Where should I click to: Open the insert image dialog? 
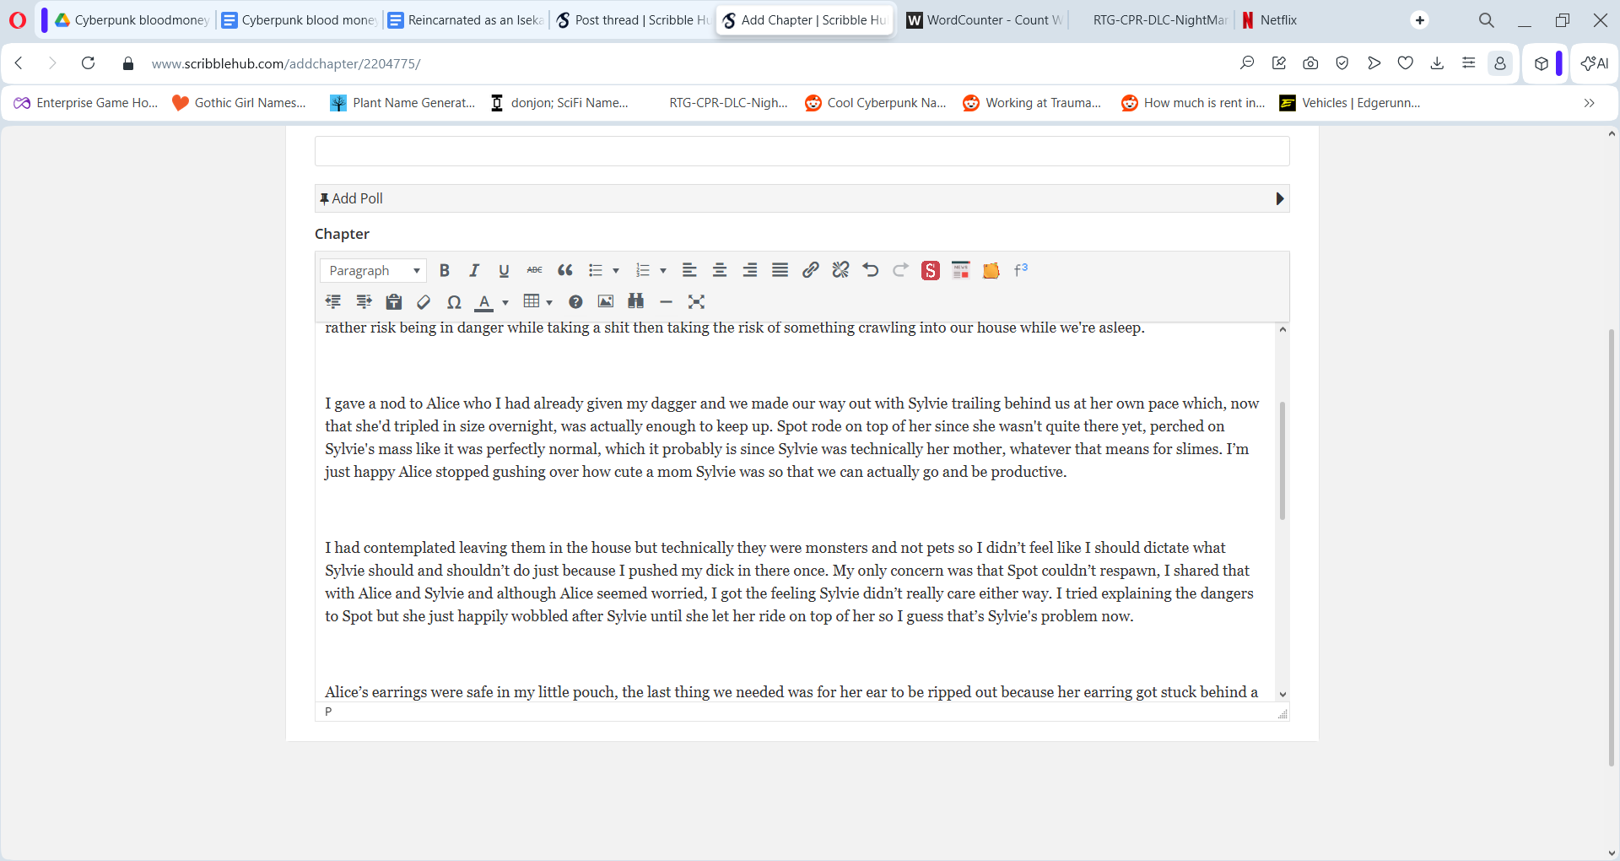click(606, 302)
